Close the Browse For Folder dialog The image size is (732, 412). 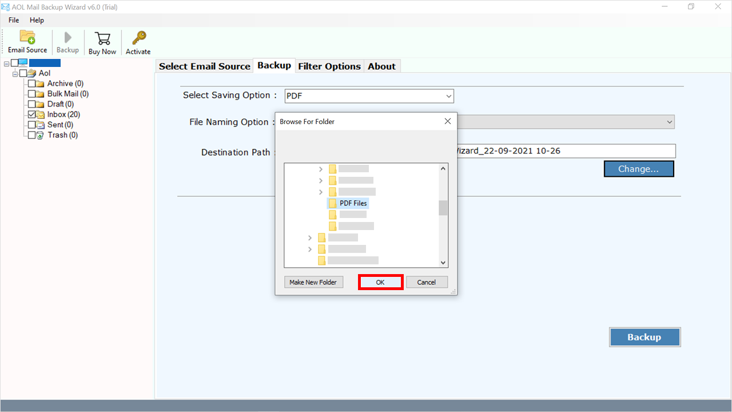click(448, 121)
